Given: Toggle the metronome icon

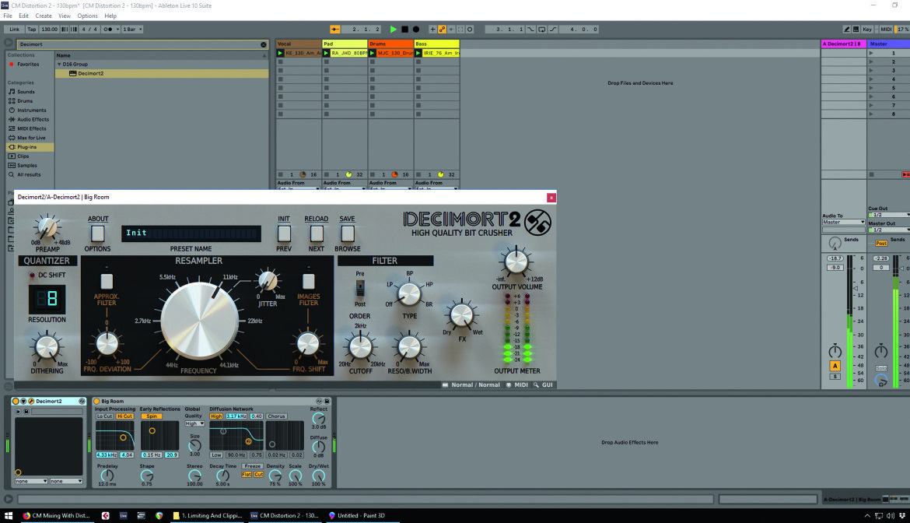Looking at the screenshot, I should tap(109, 29).
